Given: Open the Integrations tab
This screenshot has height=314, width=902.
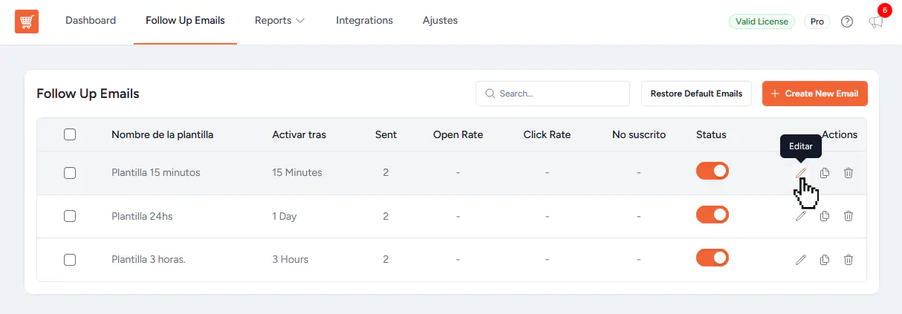Looking at the screenshot, I should (364, 21).
